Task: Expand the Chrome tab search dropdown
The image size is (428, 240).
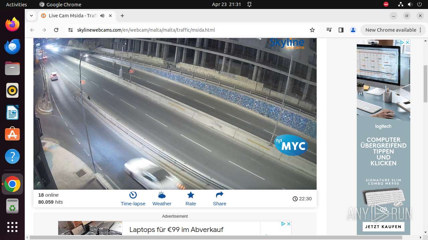Action: pyautogui.click(x=31, y=16)
